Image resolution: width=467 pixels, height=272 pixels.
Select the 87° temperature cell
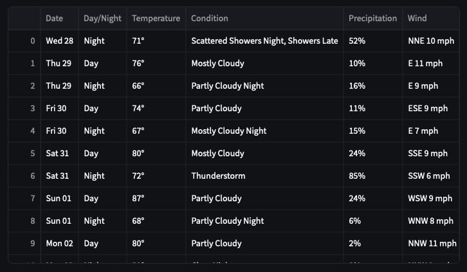click(138, 199)
